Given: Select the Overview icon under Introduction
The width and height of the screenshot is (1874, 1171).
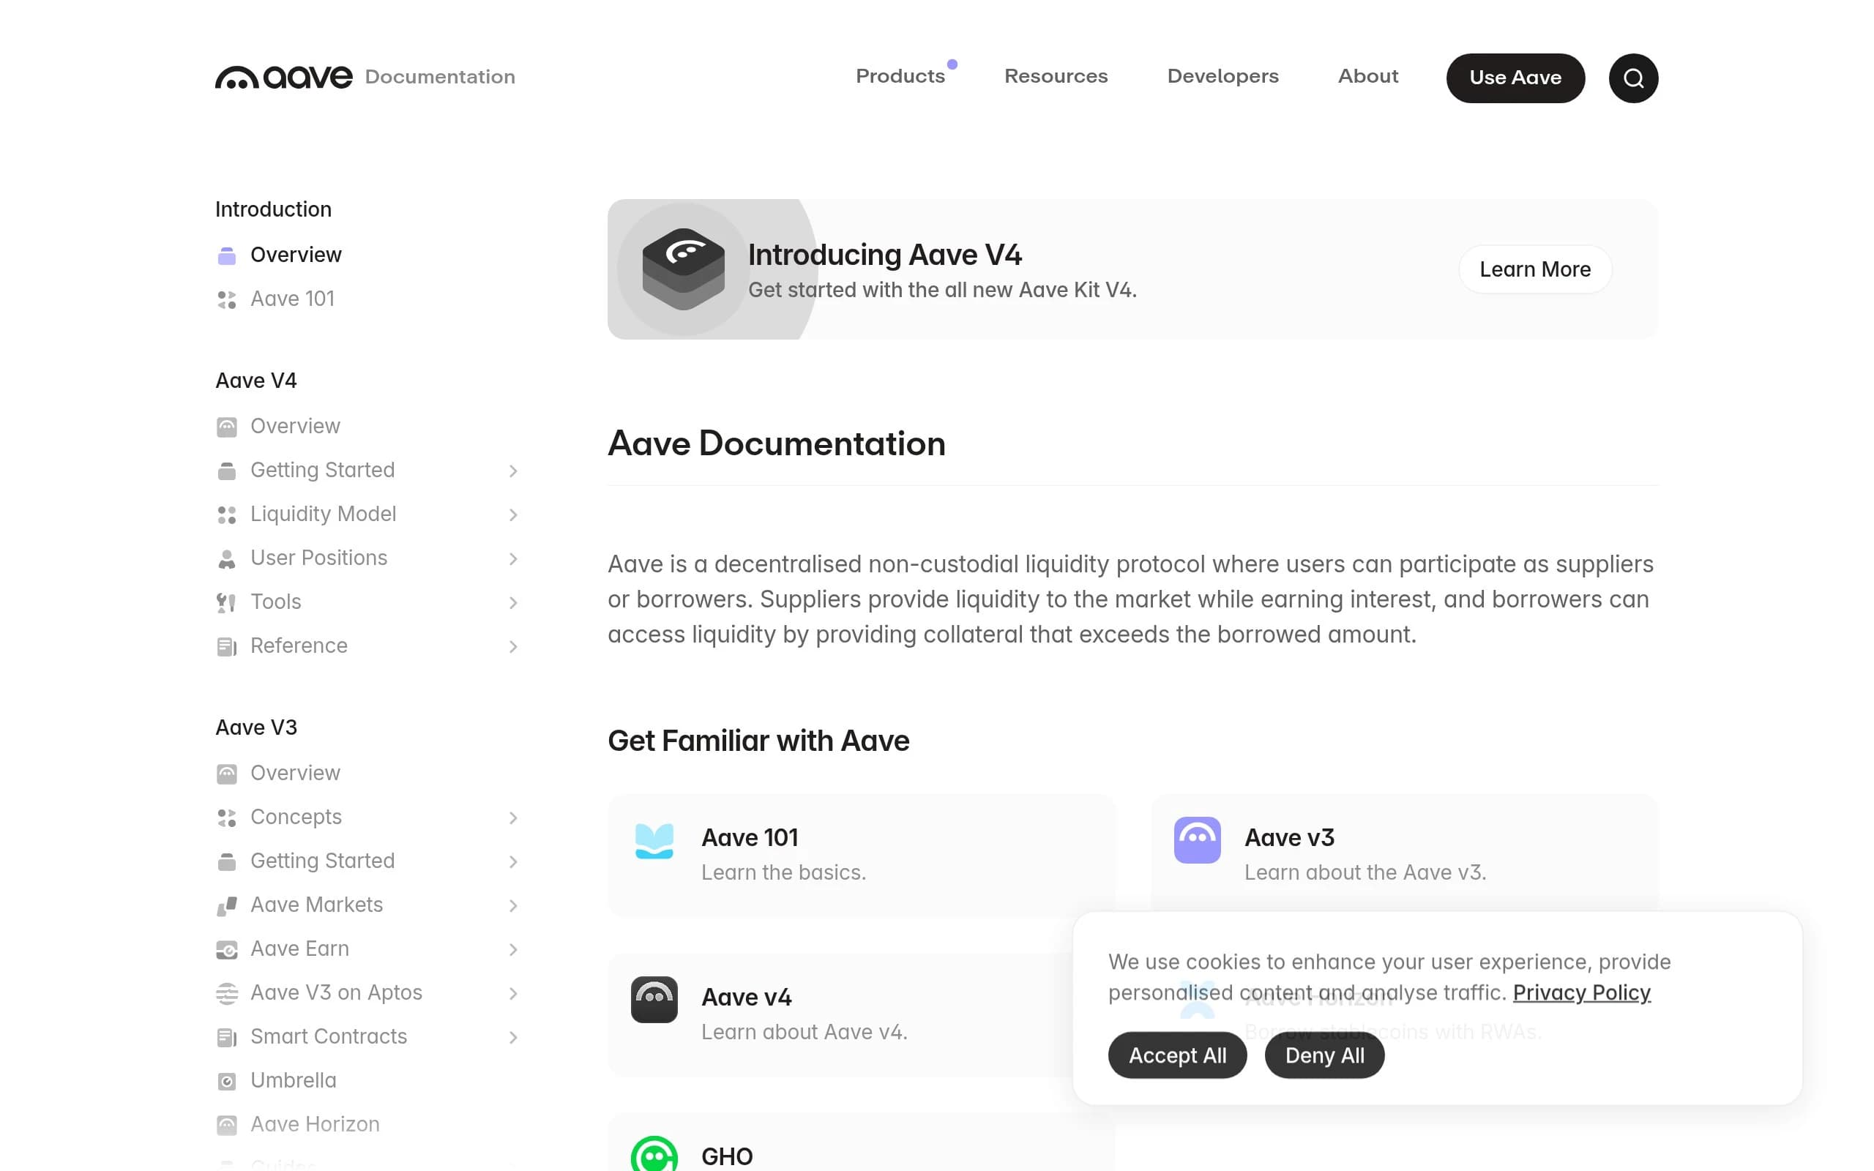Looking at the screenshot, I should click(x=227, y=254).
